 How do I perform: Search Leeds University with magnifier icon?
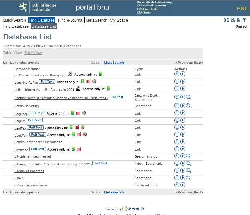pyautogui.click(x=189, y=106)
